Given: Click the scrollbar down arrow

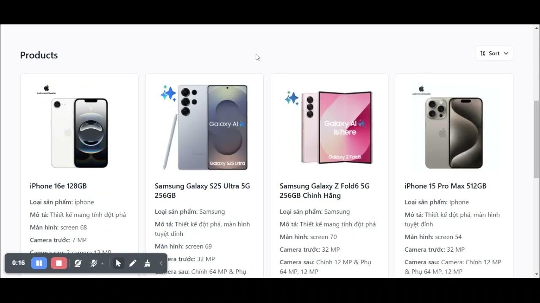Looking at the screenshot, I should coord(537,274).
